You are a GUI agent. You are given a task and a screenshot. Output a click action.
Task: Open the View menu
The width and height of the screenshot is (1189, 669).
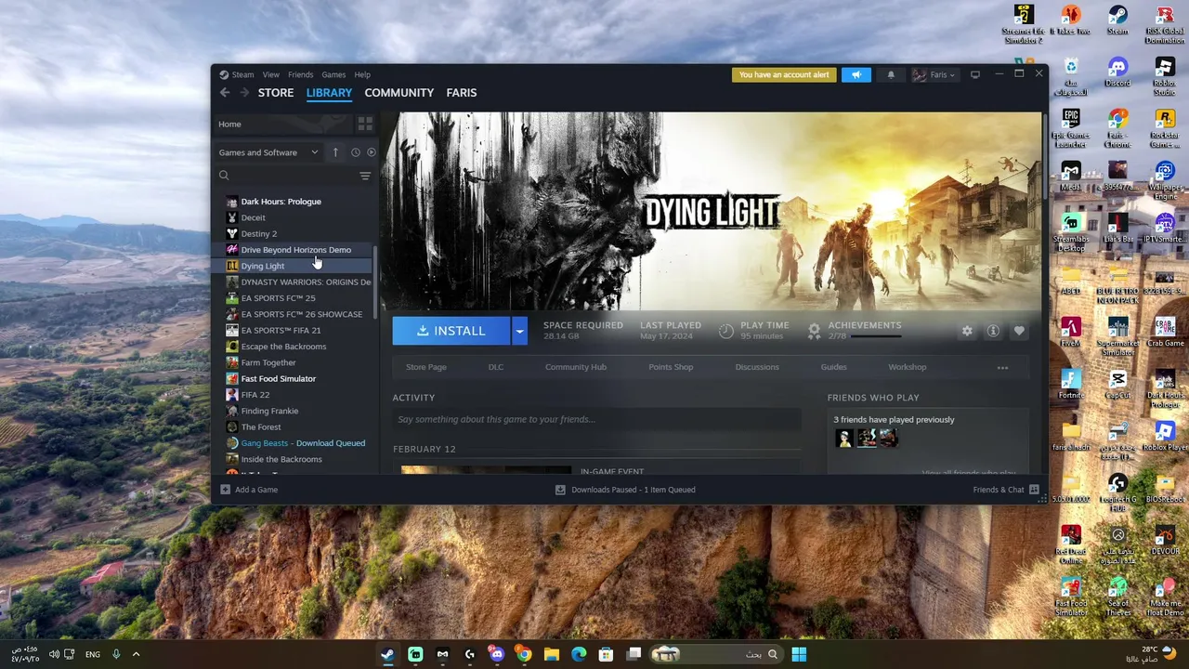click(270, 74)
